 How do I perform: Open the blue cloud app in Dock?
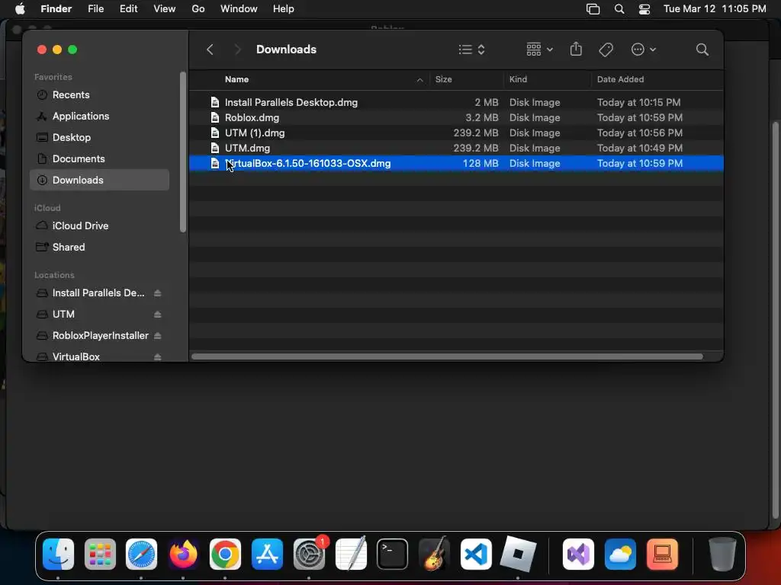tap(620, 554)
